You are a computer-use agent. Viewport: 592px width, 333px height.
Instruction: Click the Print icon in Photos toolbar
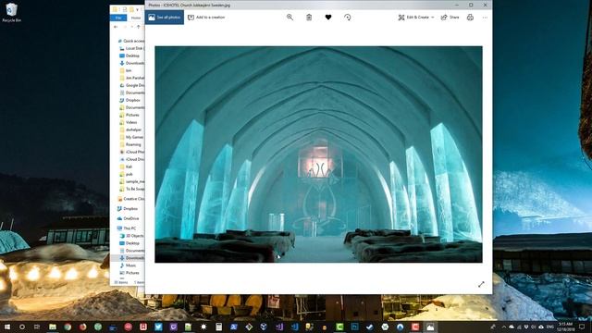click(x=470, y=17)
